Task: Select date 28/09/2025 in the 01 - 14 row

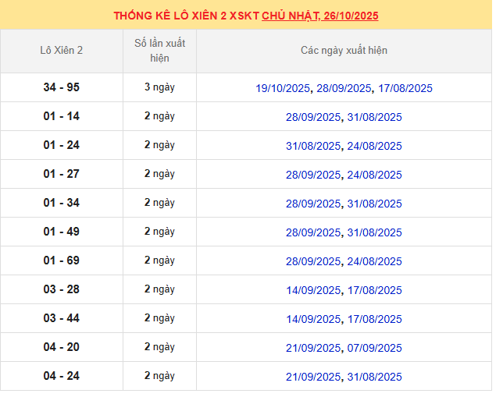Action: [313, 117]
